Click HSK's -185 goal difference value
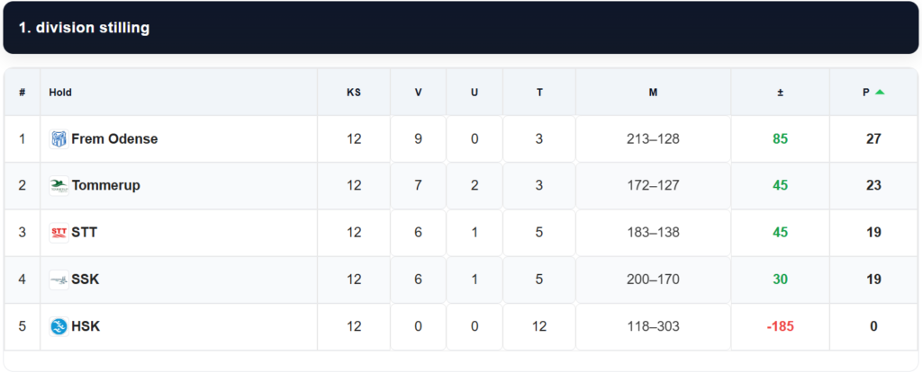This screenshot has width=922, height=373. click(x=780, y=326)
